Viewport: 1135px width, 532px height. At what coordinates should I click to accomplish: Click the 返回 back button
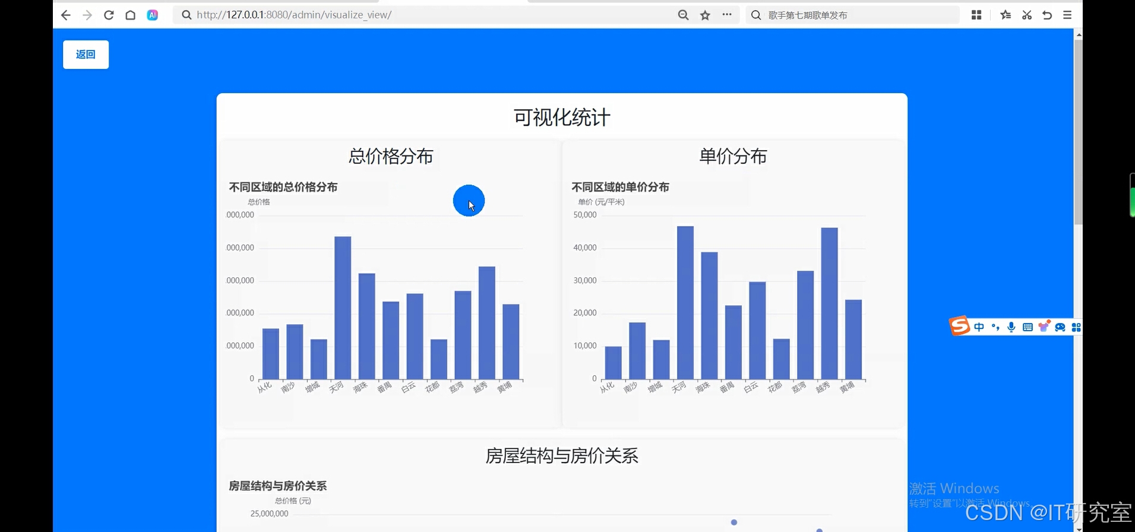pyautogui.click(x=86, y=55)
